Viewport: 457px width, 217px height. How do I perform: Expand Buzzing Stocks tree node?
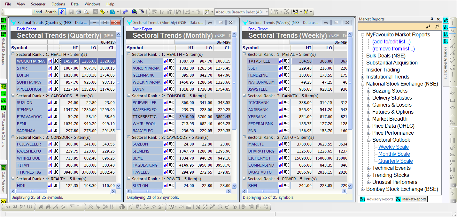click(x=369, y=91)
